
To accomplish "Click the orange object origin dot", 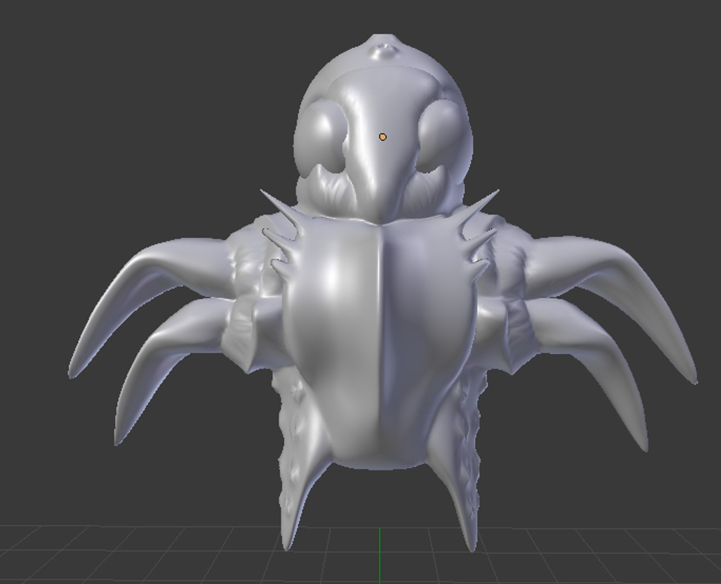I will 383,137.
